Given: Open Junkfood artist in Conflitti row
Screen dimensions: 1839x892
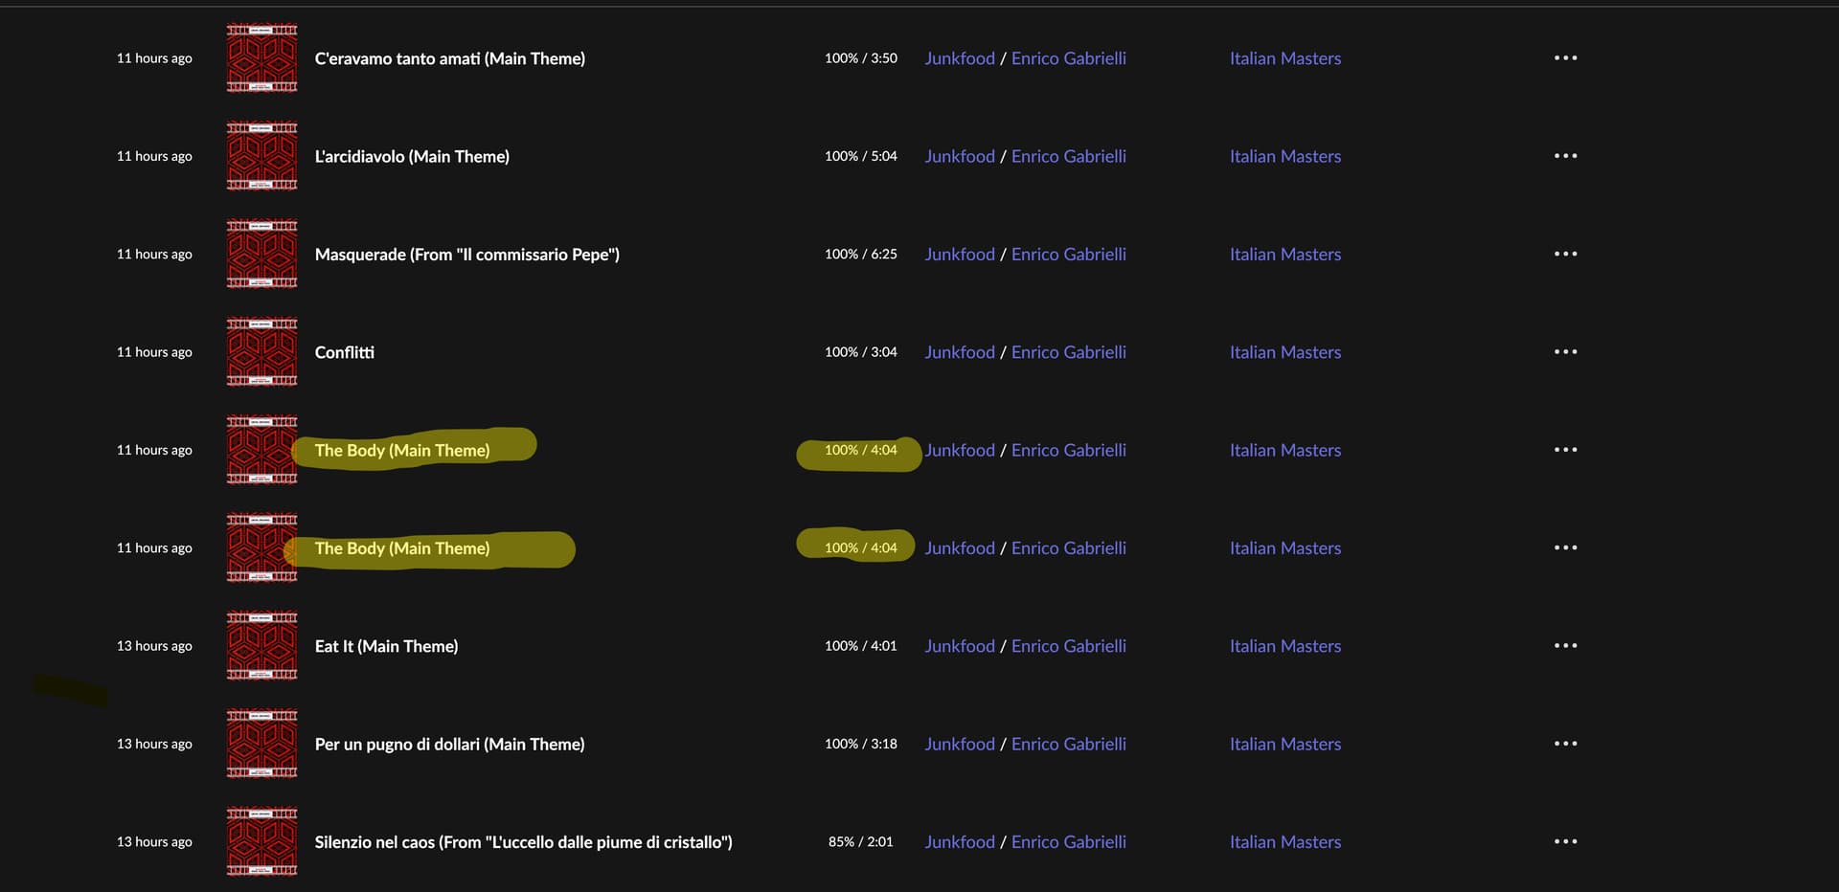Looking at the screenshot, I should 960,352.
